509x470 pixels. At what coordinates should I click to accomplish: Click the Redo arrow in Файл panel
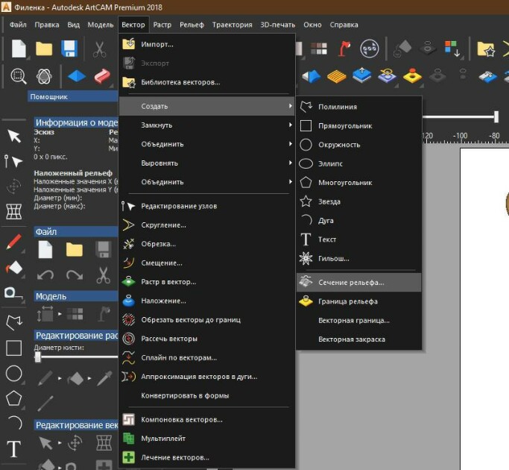(75, 275)
